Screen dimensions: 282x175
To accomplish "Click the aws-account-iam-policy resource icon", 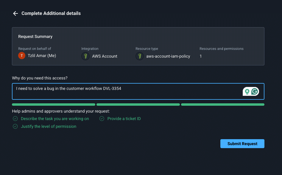I will click(x=140, y=56).
